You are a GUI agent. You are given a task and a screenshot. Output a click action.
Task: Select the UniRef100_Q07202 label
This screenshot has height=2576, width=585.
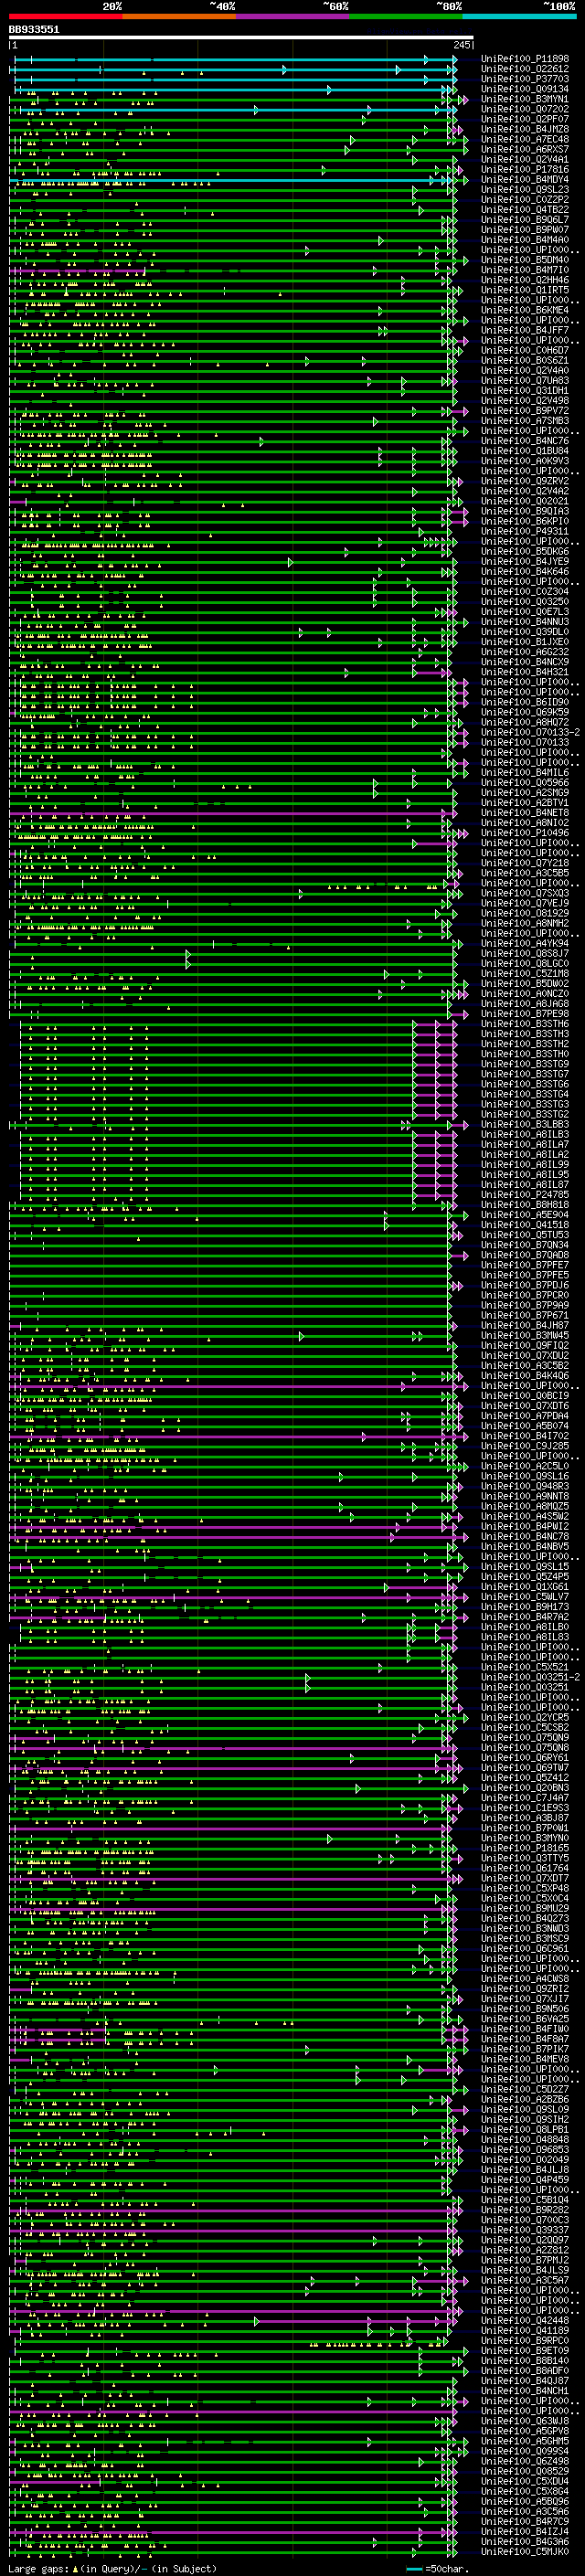[x=525, y=109]
